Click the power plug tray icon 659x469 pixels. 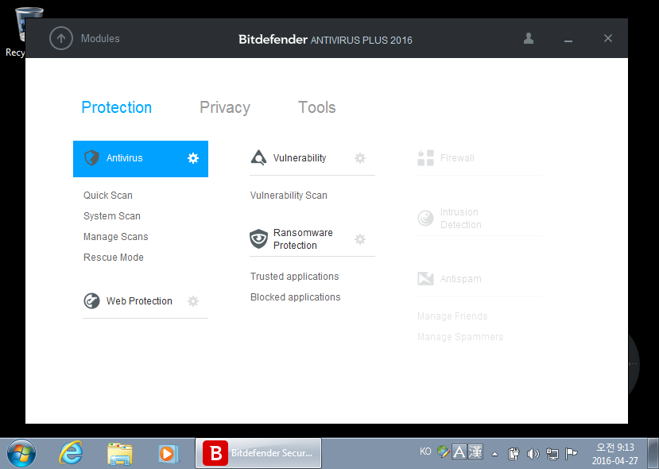point(514,454)
